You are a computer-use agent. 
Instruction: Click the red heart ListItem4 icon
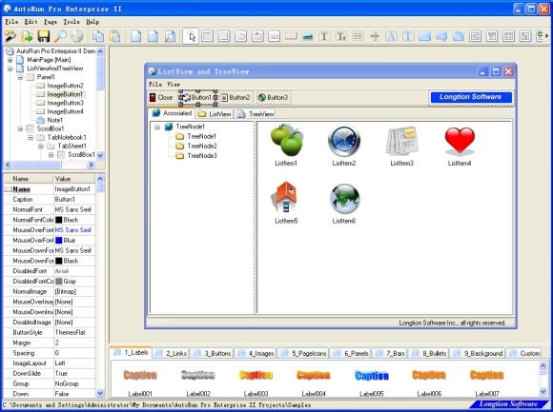[x=460, y=142]
